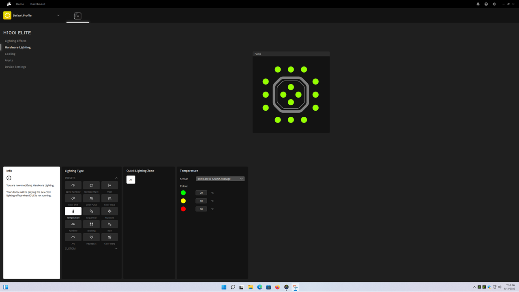Select the Spiral Rainbow lighting preset

[73, 185]
